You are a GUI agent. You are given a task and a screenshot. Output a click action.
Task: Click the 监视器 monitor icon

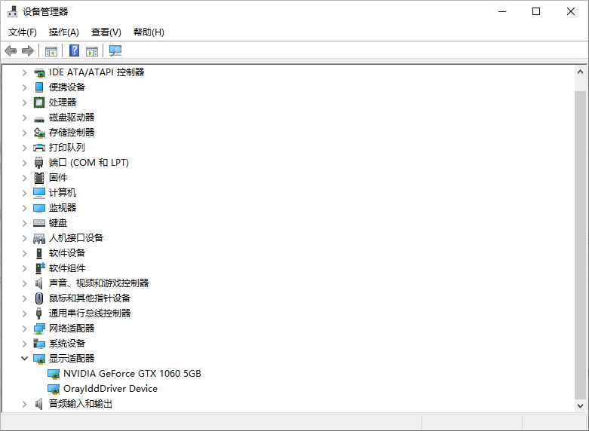39,208
